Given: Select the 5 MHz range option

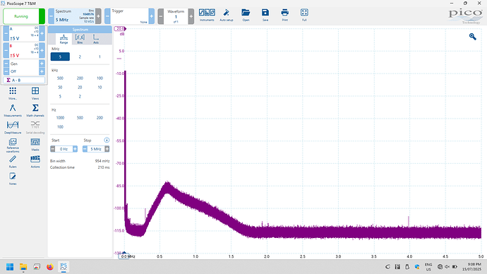Looking at the screenshot, I should 60,57.
